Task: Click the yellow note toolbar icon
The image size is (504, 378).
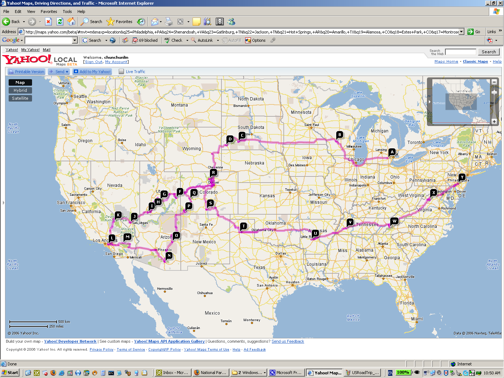Action: pyautogui.click(x=196, y=22)
